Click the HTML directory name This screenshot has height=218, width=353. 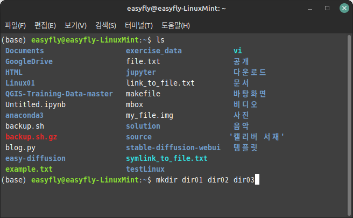(14, 72)
